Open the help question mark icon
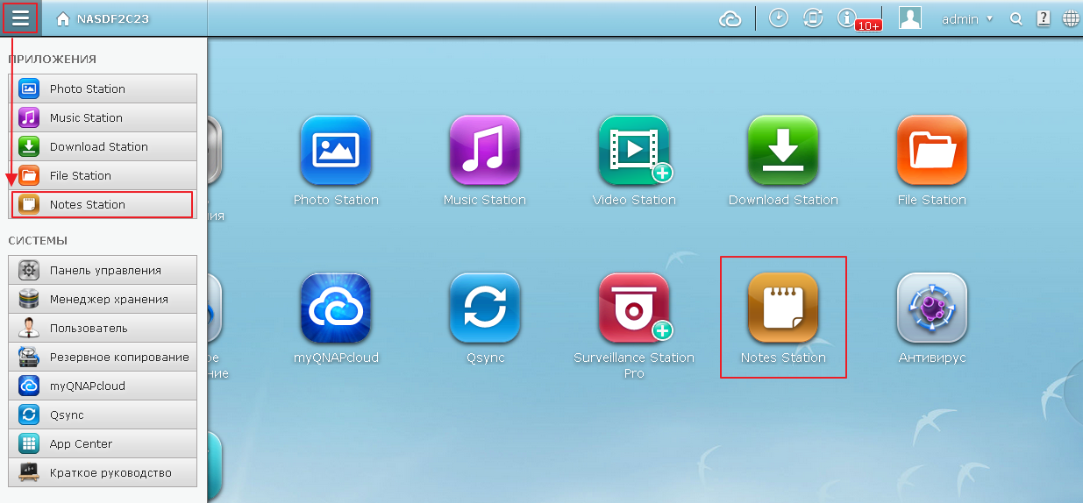1083x503 pixels. (1043, 18)
